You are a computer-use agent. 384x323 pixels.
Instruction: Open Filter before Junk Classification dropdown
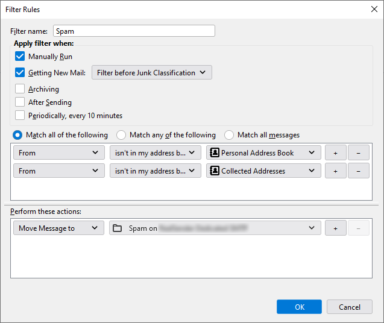(151, 73)
